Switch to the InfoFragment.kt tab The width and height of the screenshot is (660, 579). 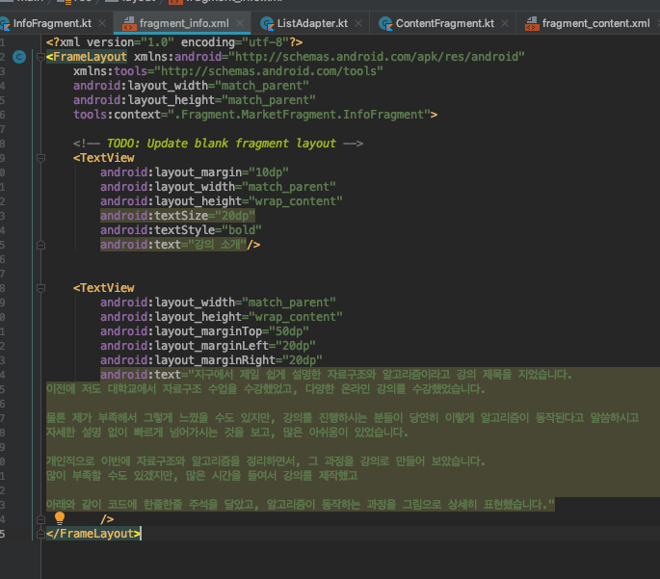click(x=52, y=23)
